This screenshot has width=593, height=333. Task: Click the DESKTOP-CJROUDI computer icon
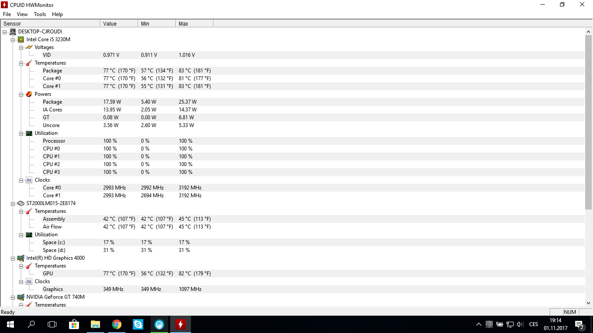tap(13, 32)
